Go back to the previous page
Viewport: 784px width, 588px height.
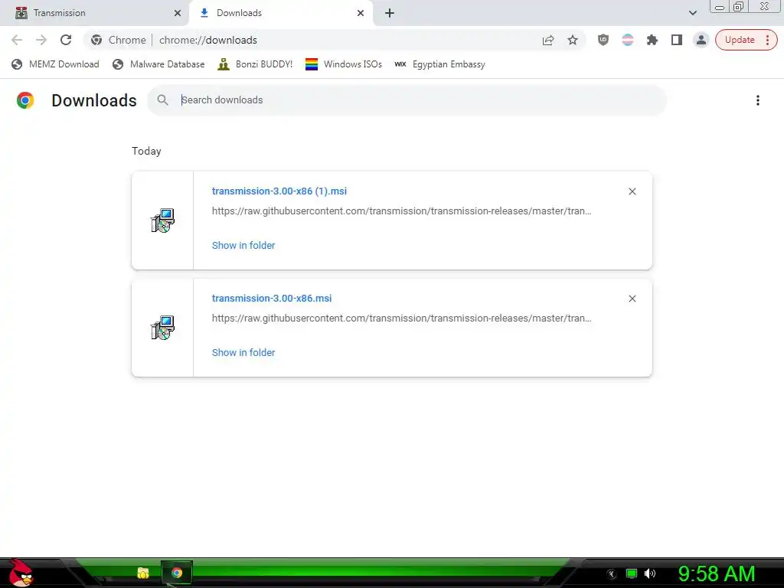(17, 40)
